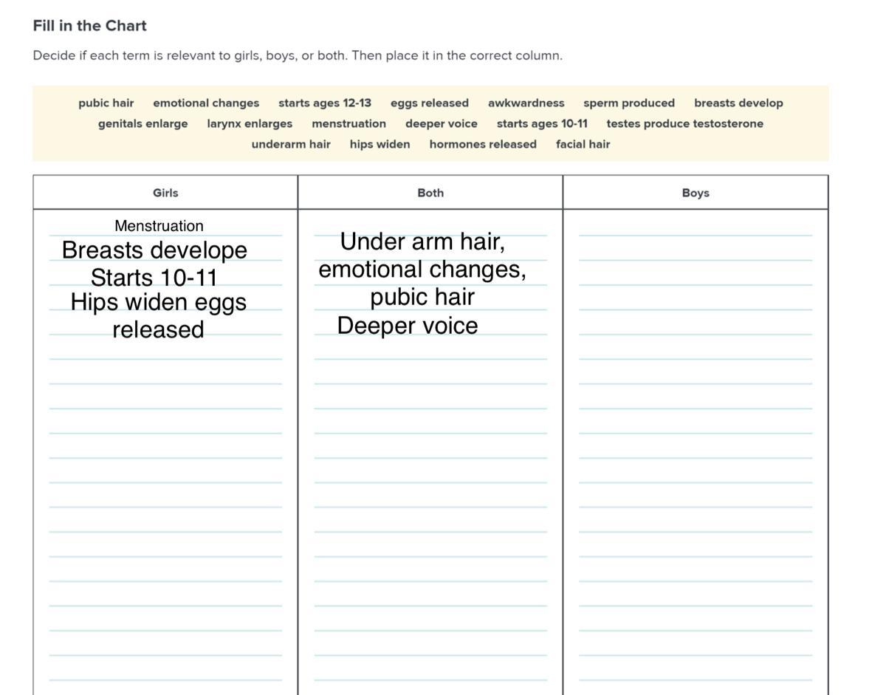This screenshot has height=695, width=886.
Task: Select 'deeper voice' in the word bank
Action: [442, 123]
